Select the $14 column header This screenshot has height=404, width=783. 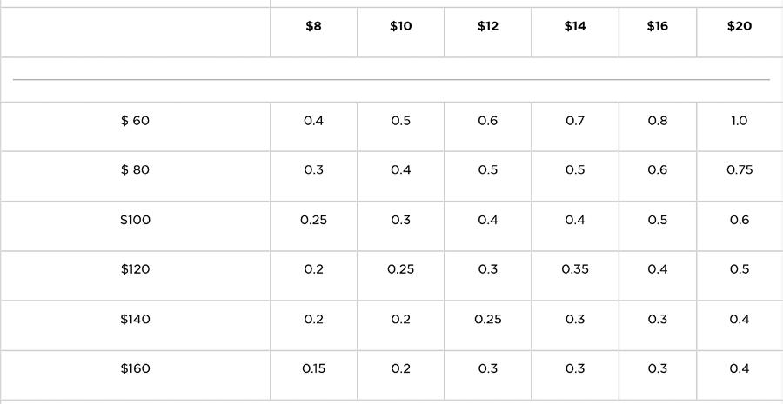(575, 26)
